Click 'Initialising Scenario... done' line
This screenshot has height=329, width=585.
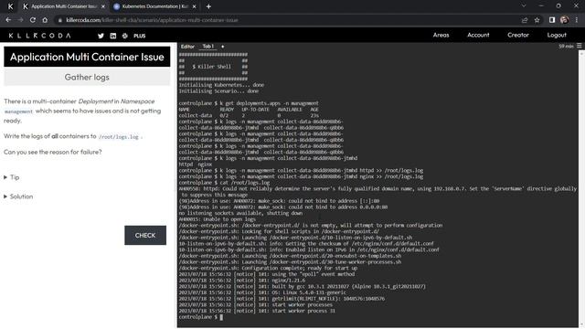[218, 91]
